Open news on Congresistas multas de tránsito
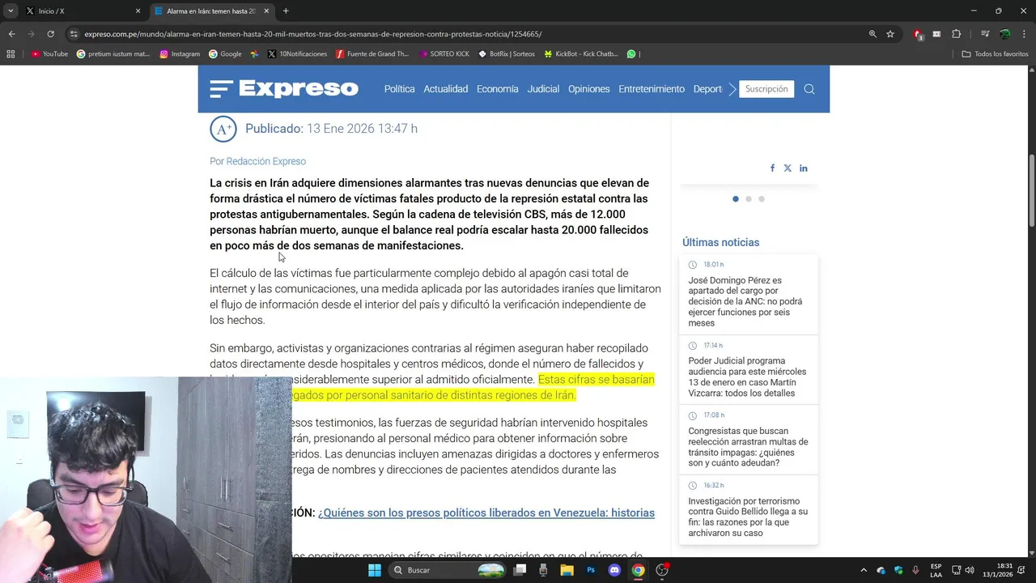The width and height of the screenshot is (1036, 583). [748, 447]
